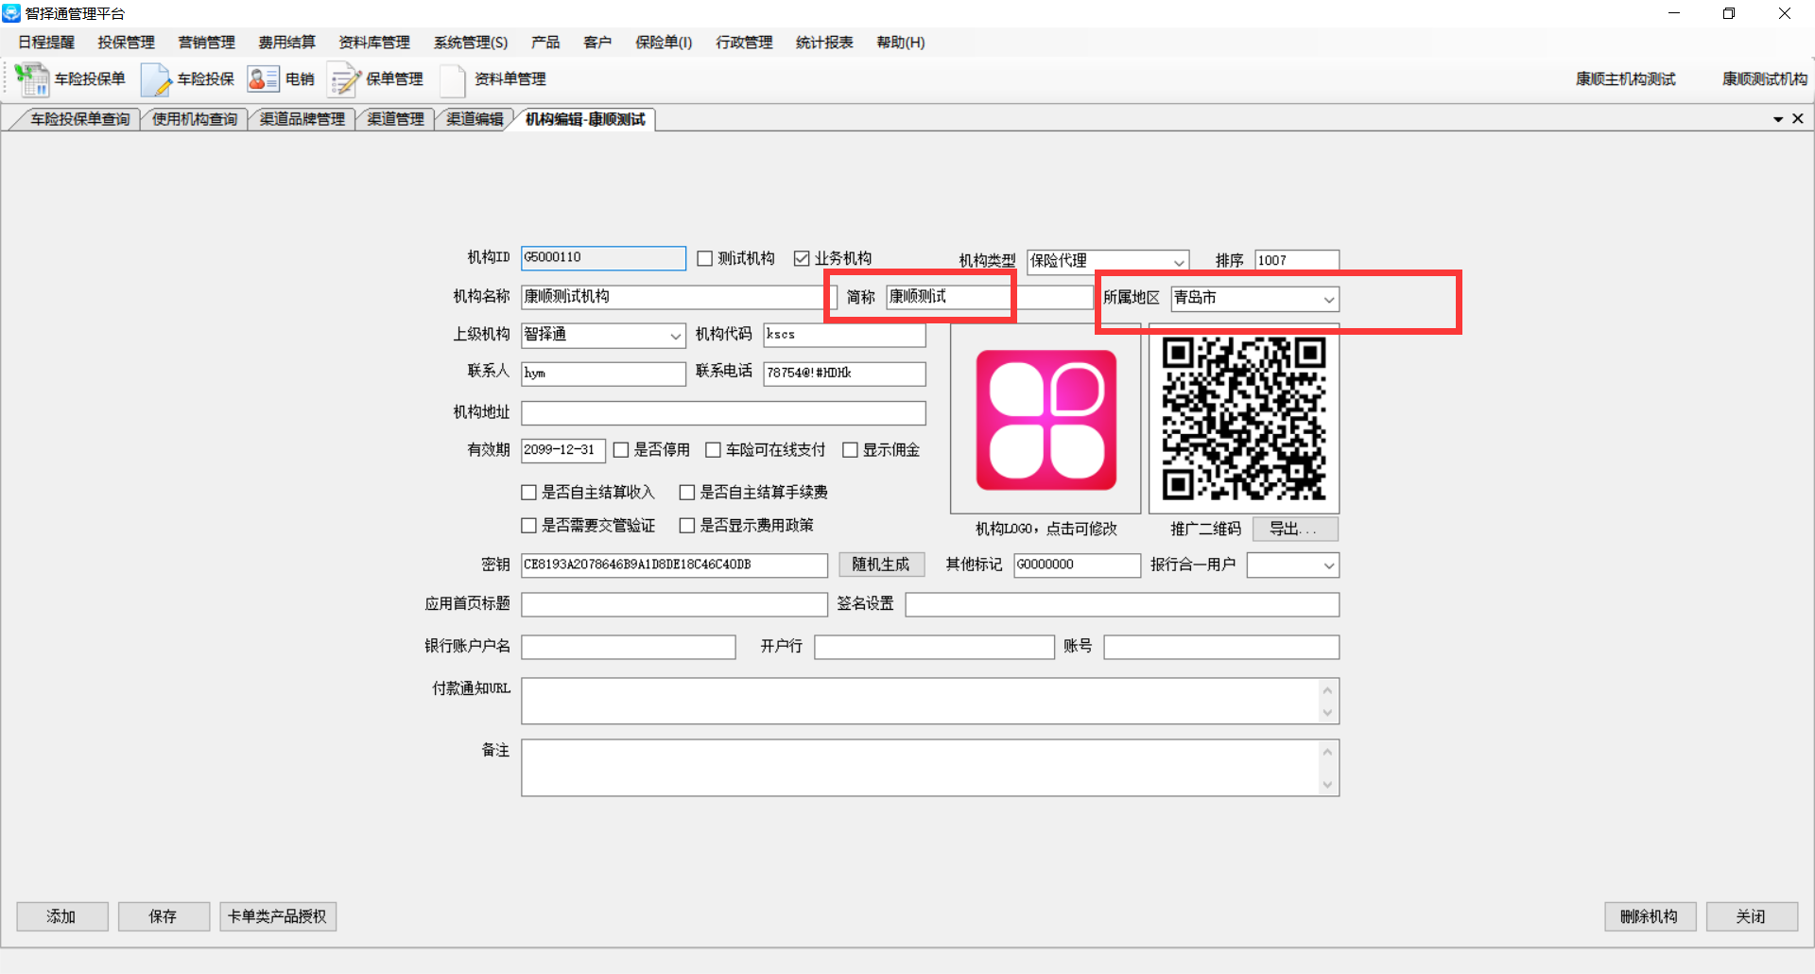The image size is (1815, 974).
Task: Click the 卡单类产品授权 button
Action: coord(278,916)
